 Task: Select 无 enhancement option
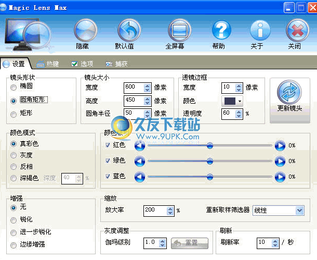(x=14, y=208)
